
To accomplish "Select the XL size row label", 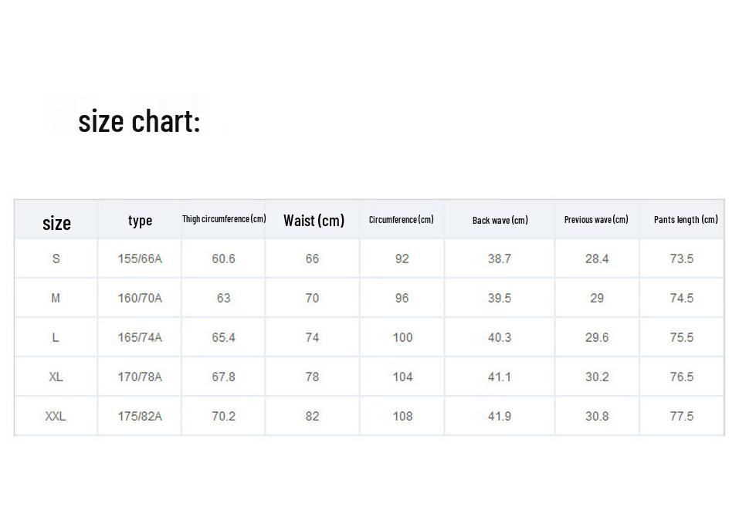I will click(56, 377).
